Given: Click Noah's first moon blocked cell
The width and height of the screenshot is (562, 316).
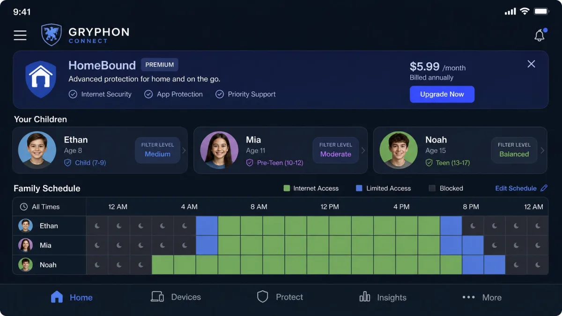Looking at the screenshot, I should coord(97,265).
